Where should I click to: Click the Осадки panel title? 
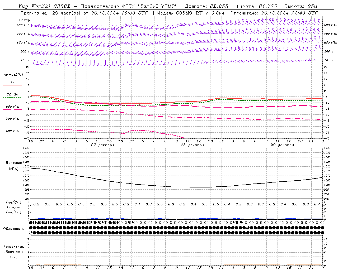click(x=14, y=207)
